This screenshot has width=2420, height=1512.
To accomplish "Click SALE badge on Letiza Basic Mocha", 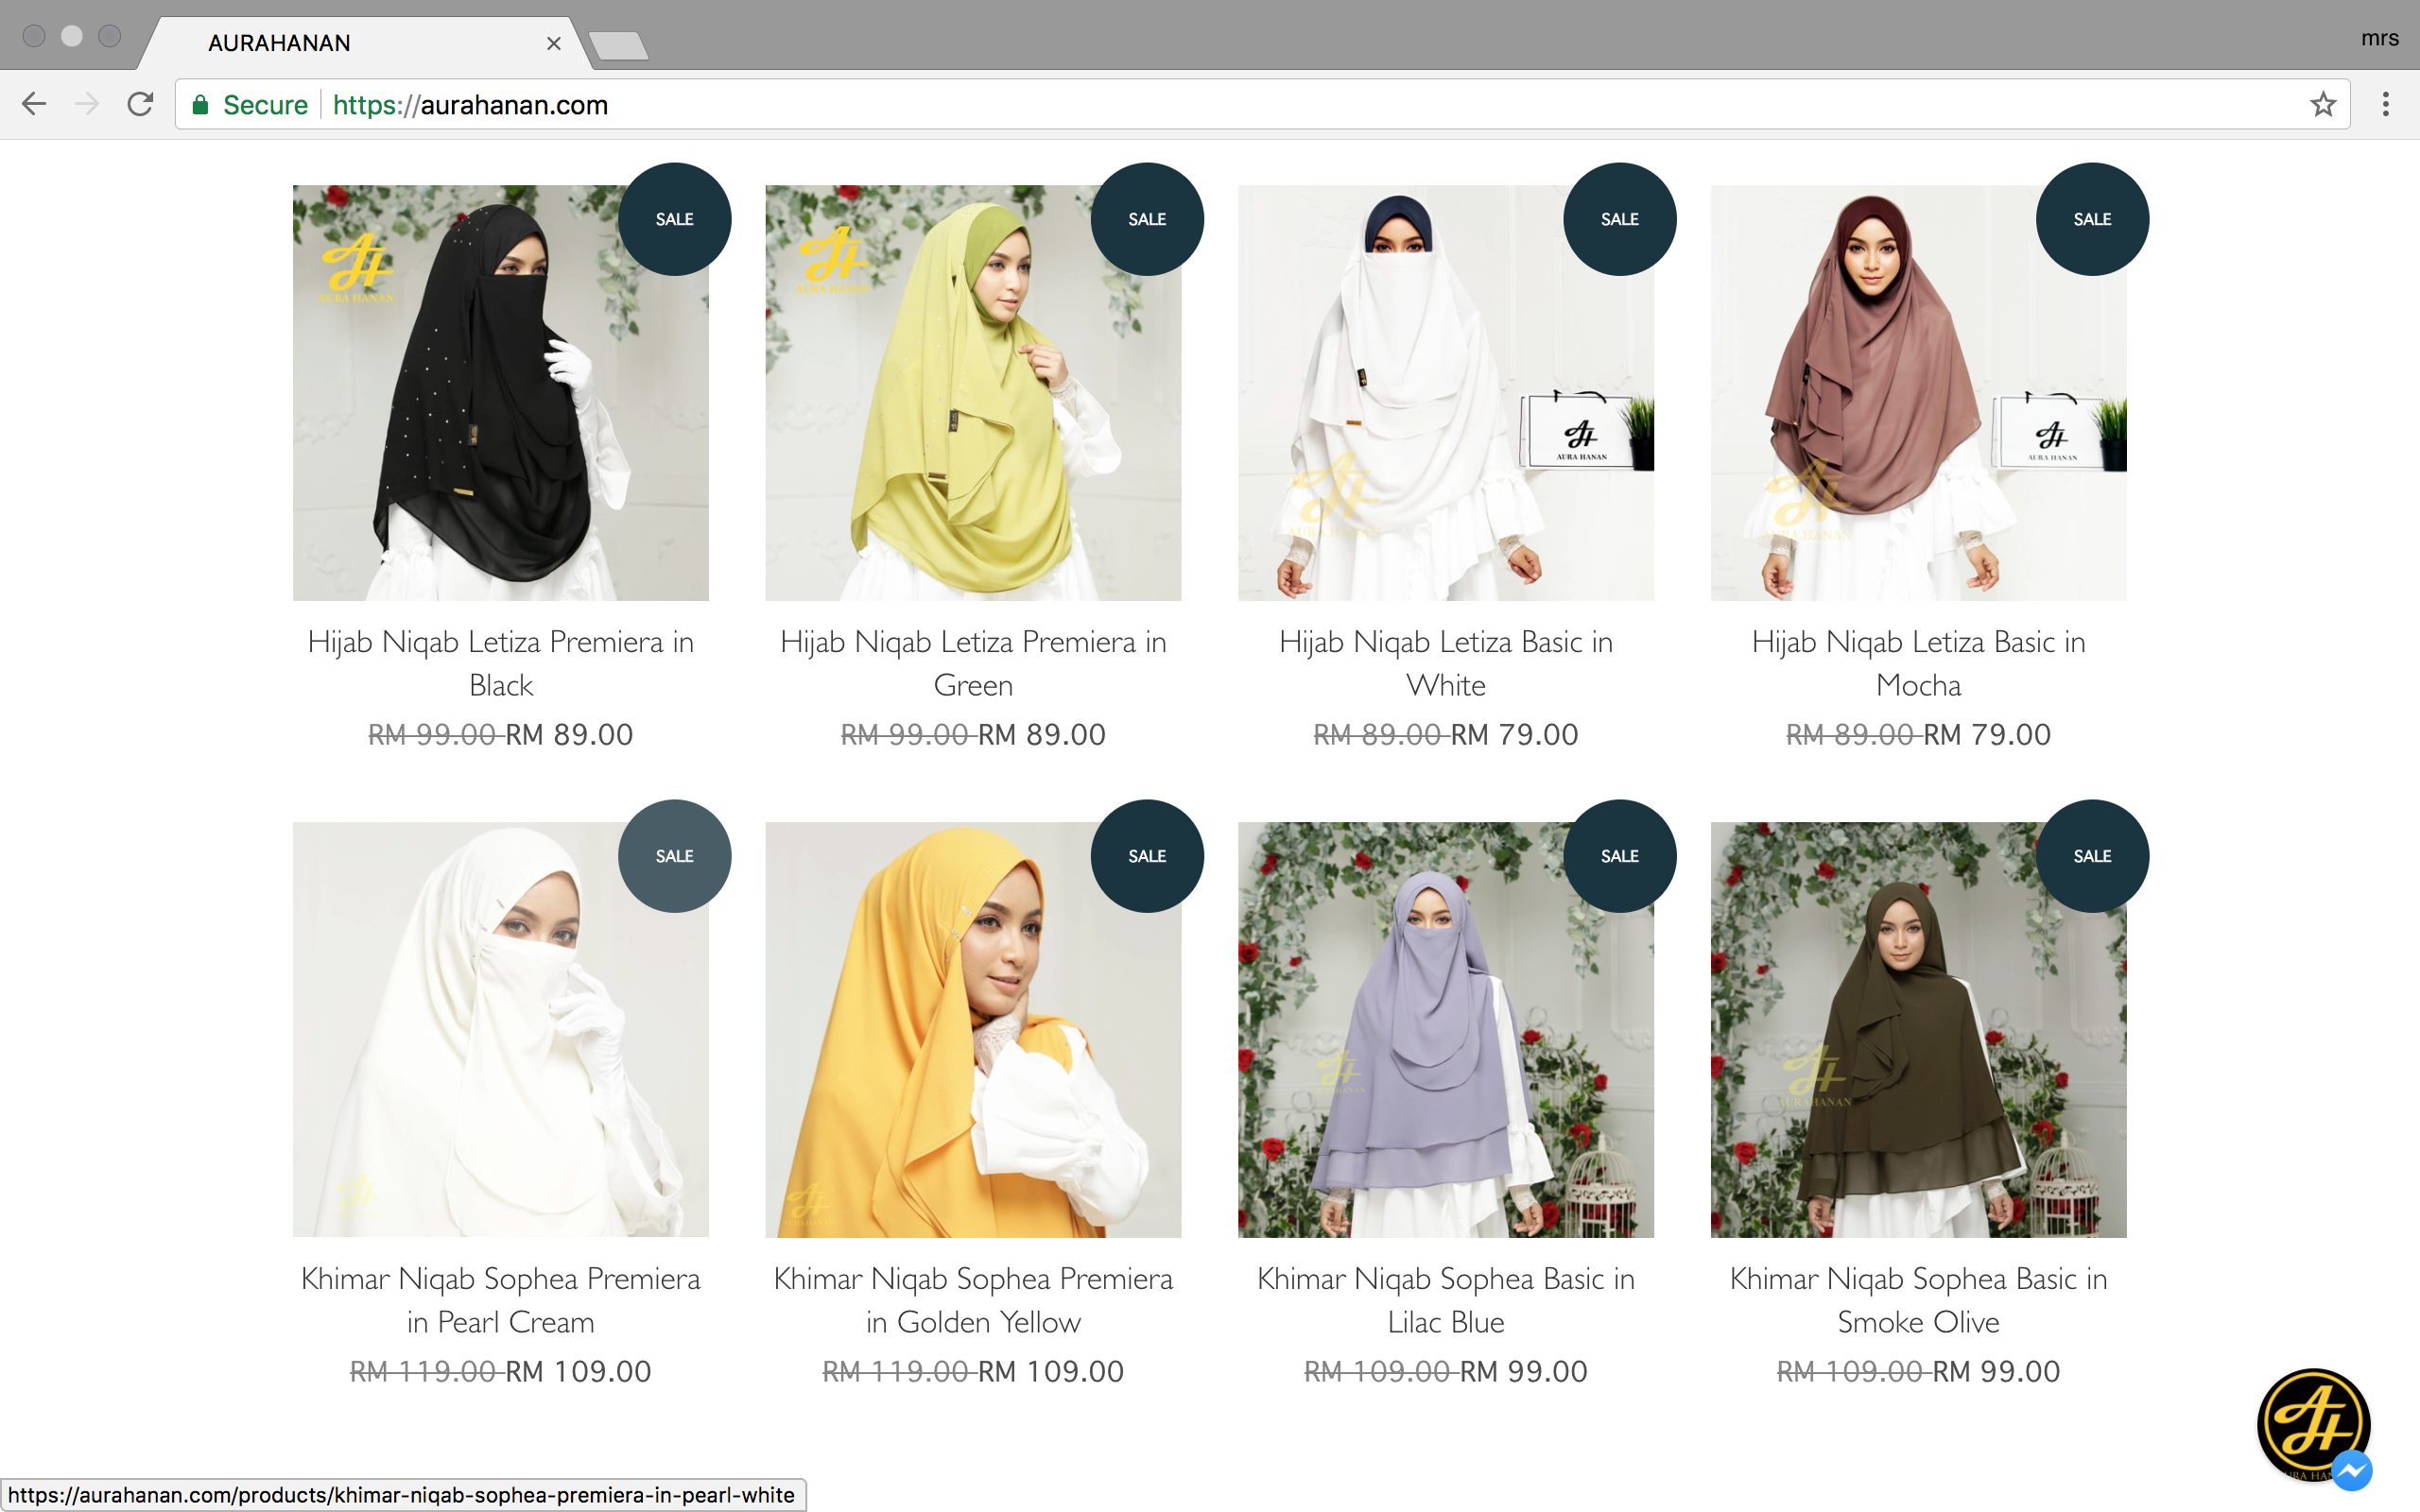I will pos(2093,219).
